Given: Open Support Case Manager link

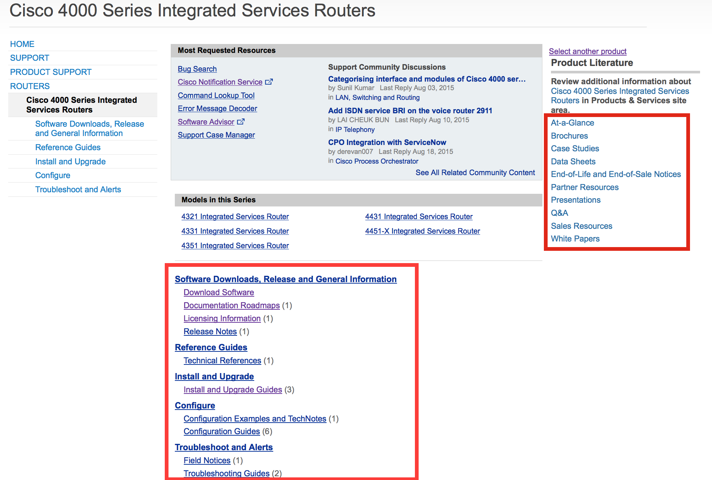Looking at the screenshot, I should pos(216,135).
